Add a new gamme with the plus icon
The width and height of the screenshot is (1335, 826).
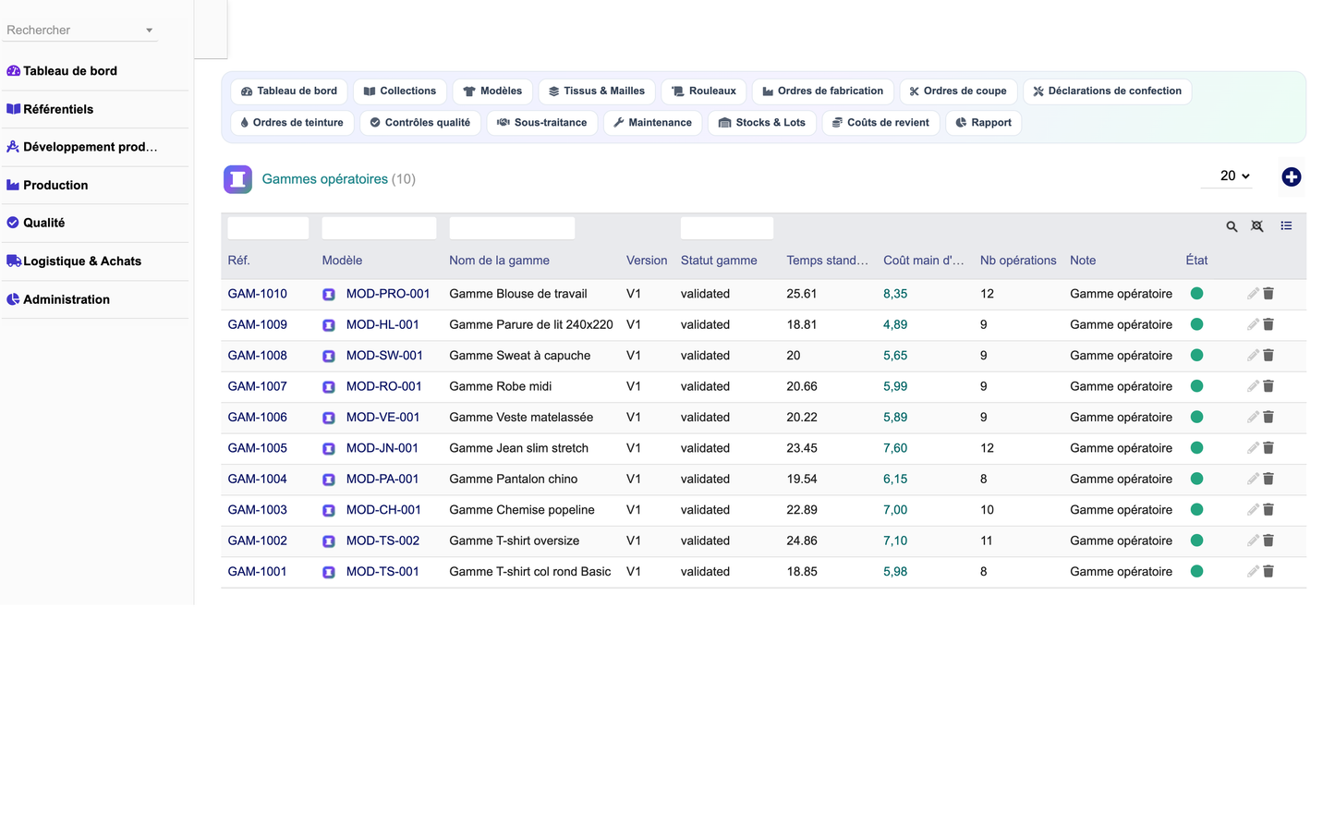click(x=1292, y=176)
